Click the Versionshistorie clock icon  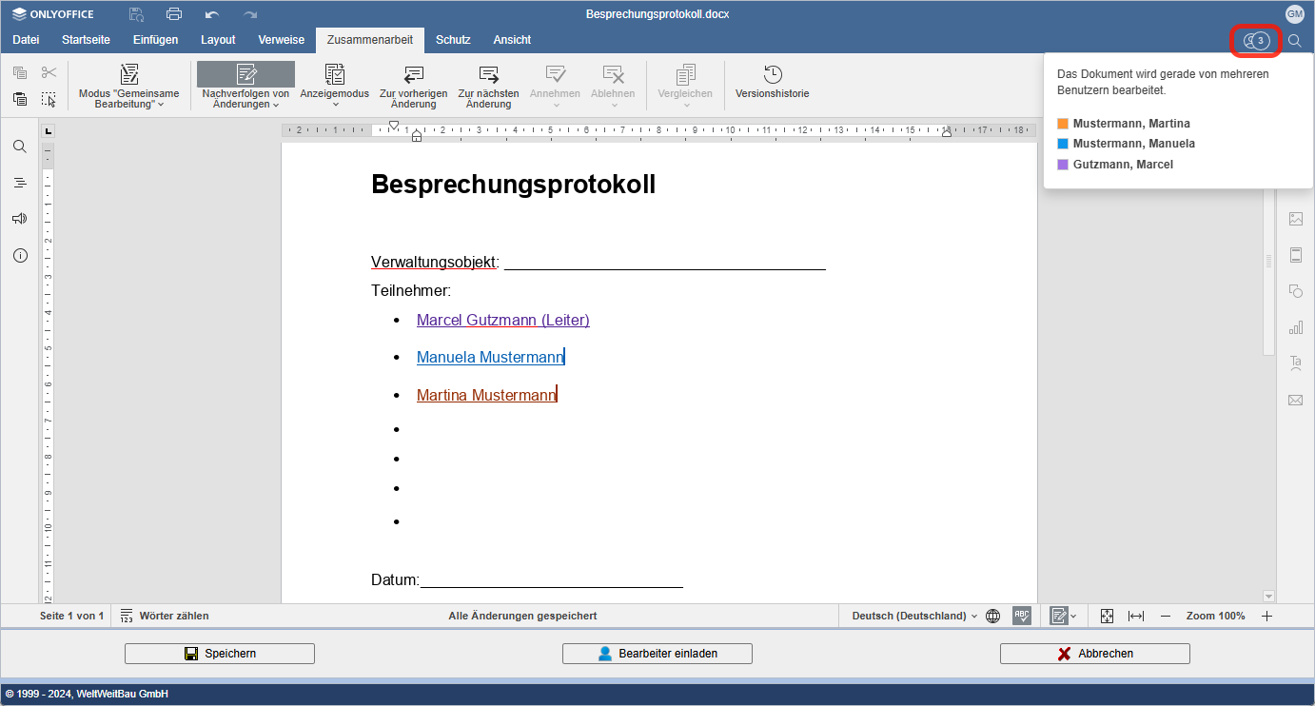coord(773,75)
